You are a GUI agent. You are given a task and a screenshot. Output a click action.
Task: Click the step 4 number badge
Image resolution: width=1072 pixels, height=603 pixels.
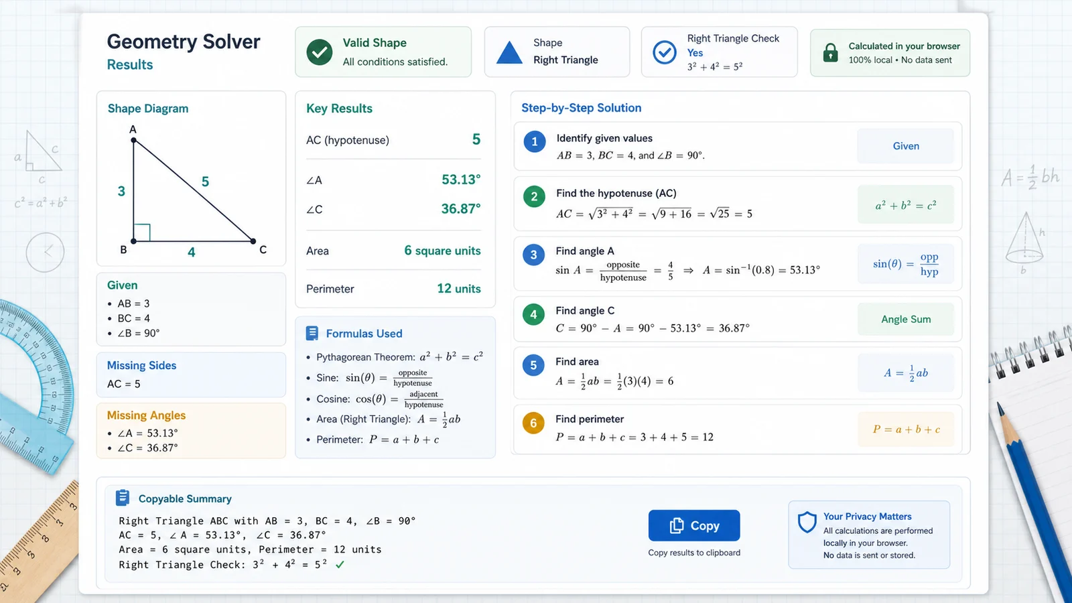533,314
